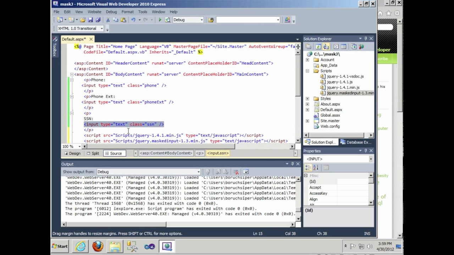Cut selection with the scissors icon
Viewport: 454px width, 255px height.
(x=108, y=20)
